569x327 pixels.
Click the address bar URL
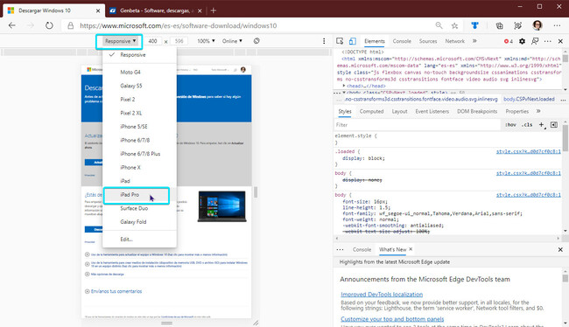coord(179,25)
